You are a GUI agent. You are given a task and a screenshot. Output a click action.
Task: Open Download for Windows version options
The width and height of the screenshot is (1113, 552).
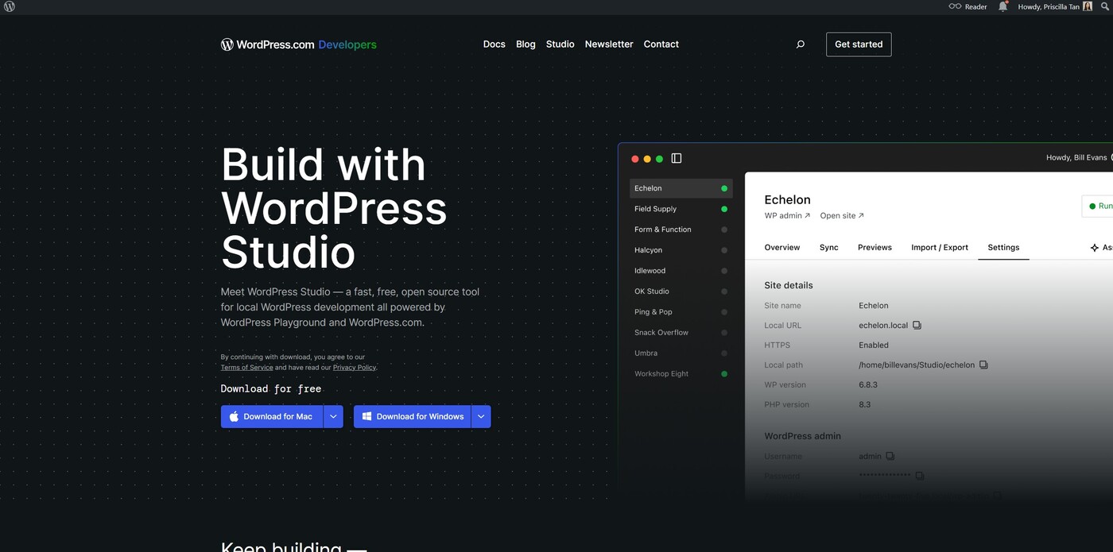pyautogui.click(x=481, y=415)
